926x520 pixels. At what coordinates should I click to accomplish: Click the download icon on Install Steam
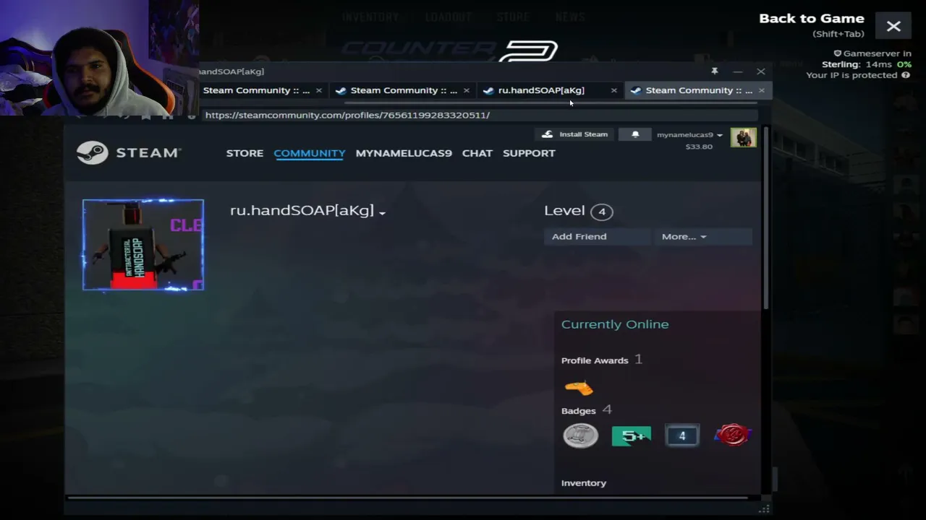coord(547,134)
